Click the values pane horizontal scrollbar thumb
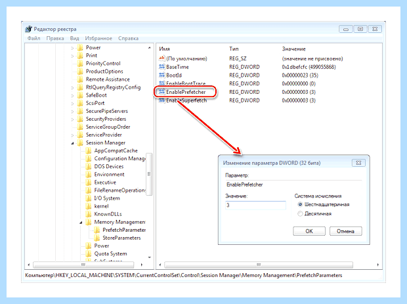This screenshot has height=304, width=407. pos(259,265)
